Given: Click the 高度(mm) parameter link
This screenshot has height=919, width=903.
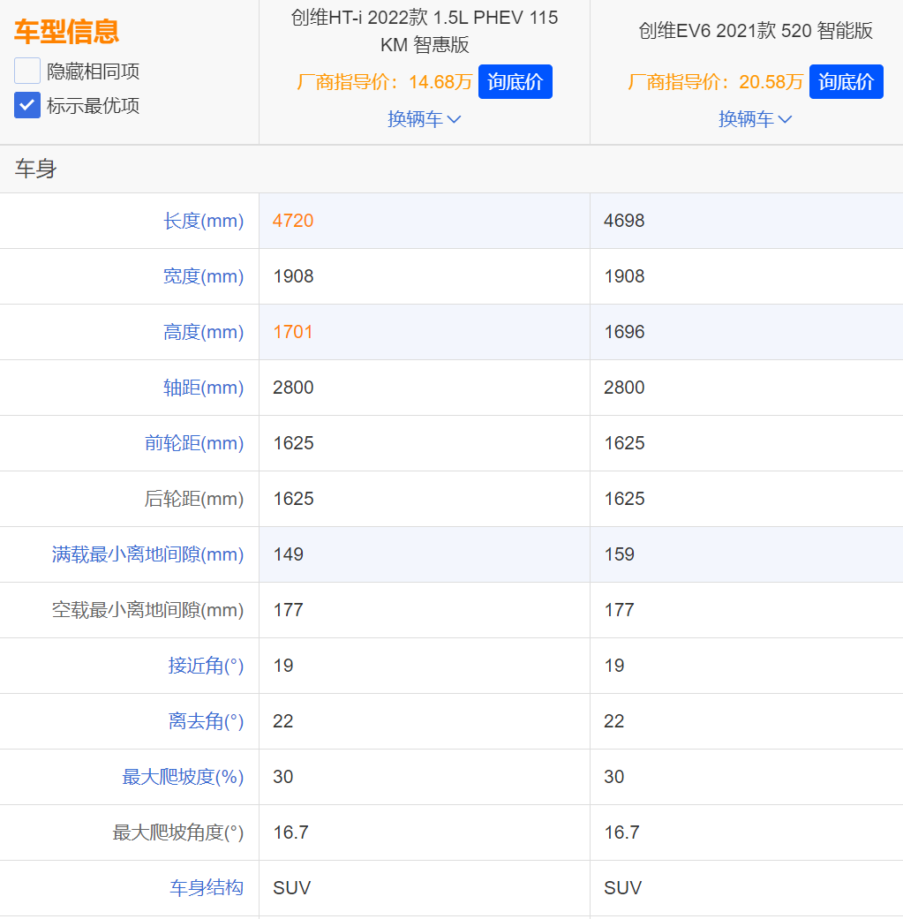Looking at the screenshot, I should coord(203,332).
